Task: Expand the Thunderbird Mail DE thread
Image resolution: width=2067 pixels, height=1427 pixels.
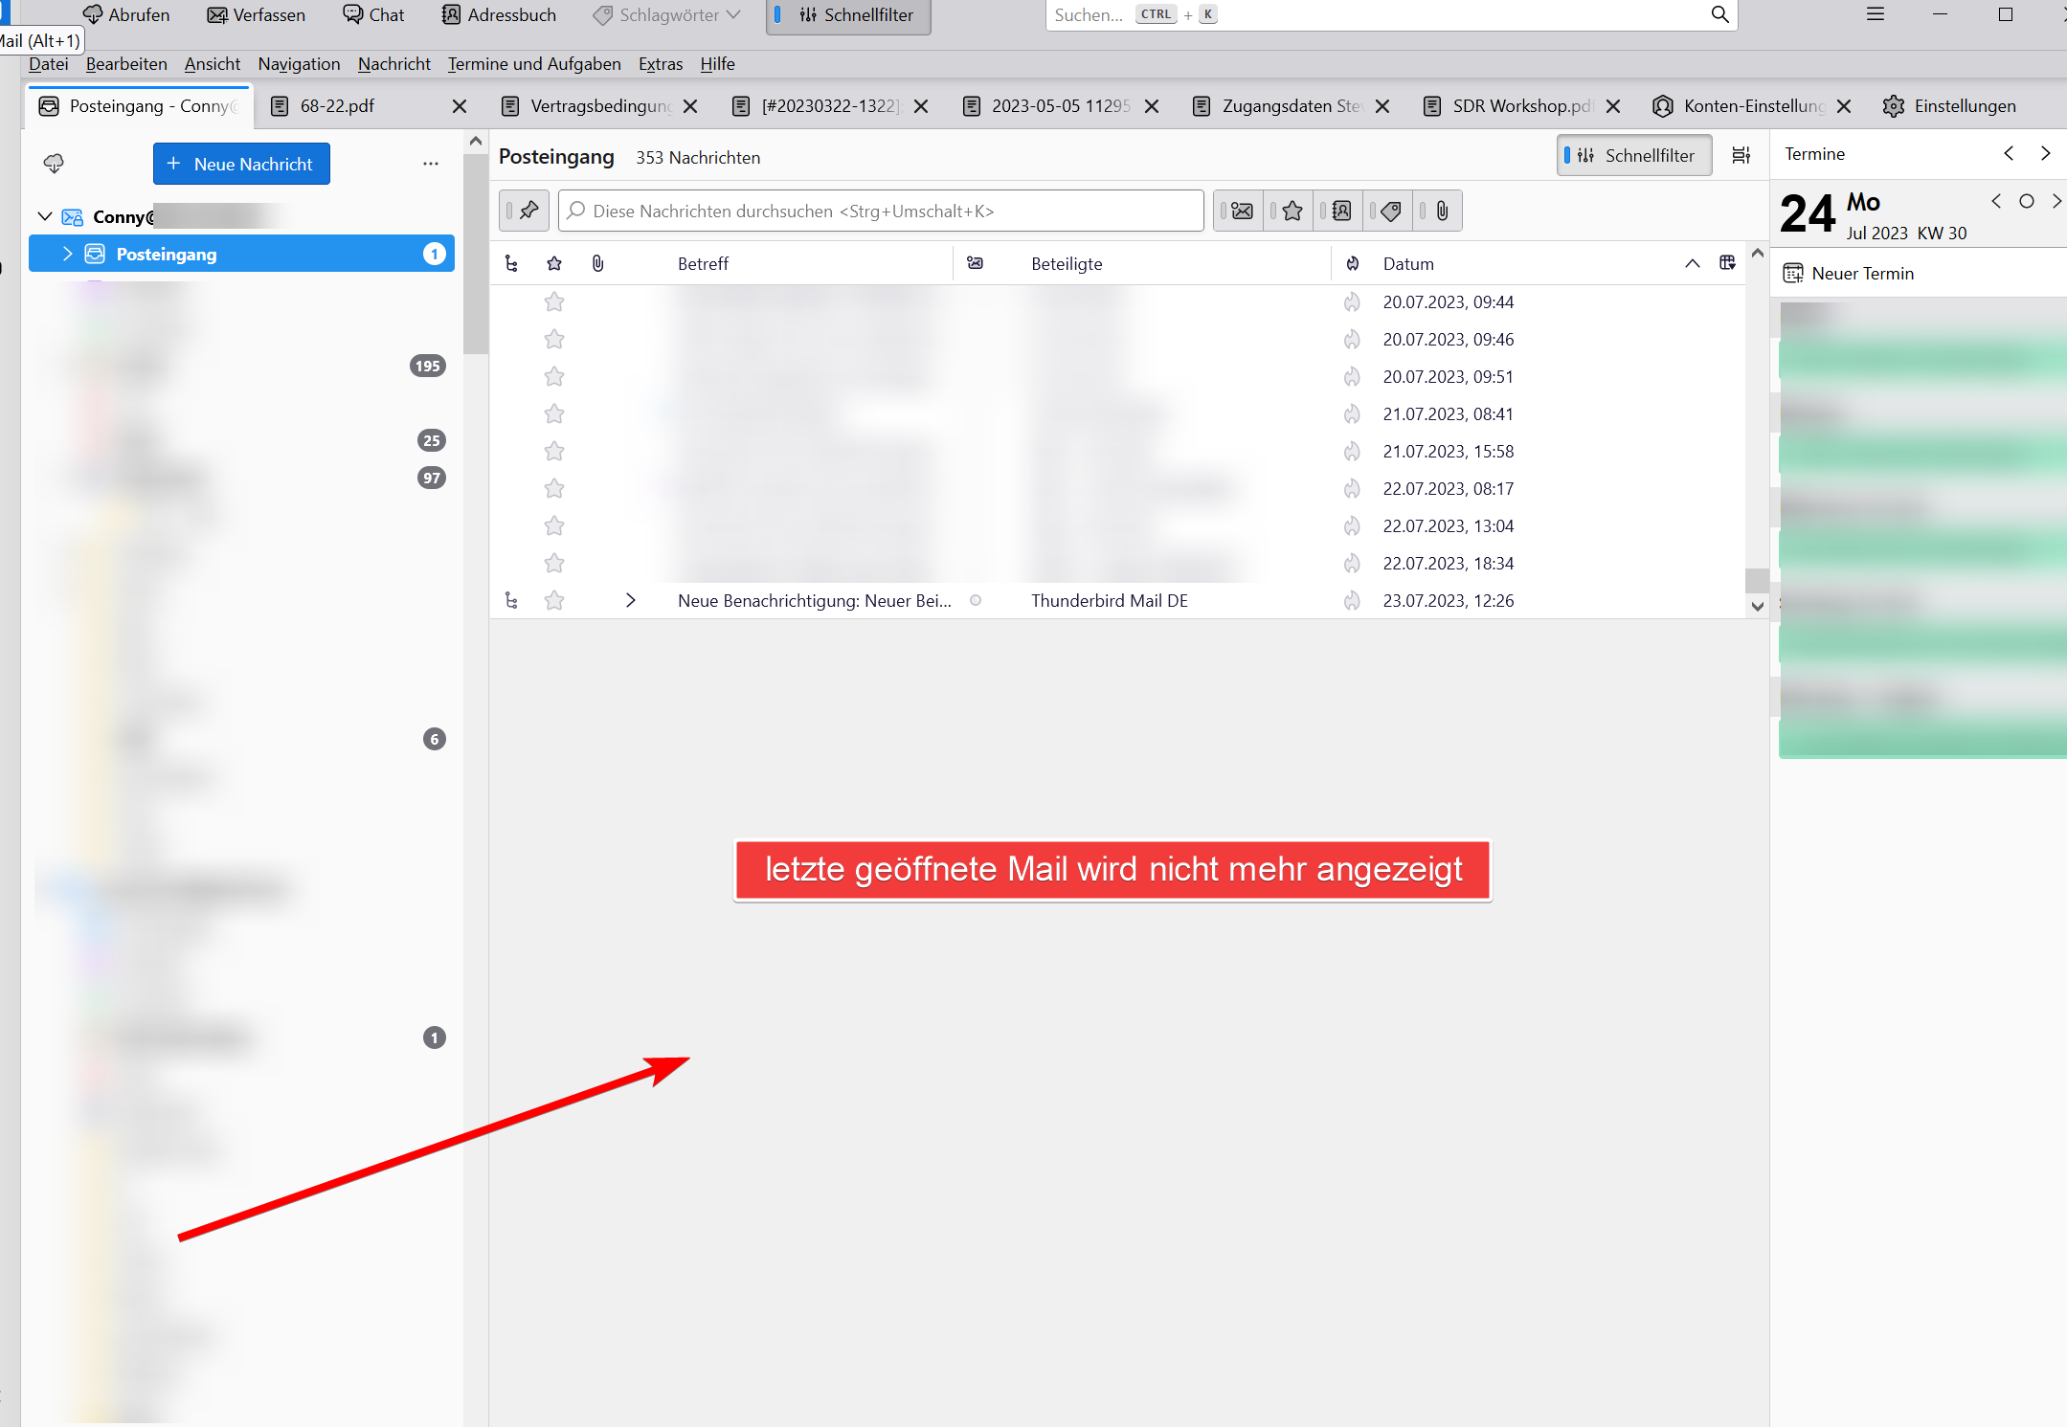Action: point(630,600)
